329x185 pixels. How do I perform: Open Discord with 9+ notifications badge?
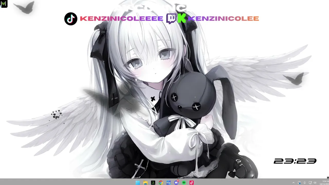click(x=176, y=182)
